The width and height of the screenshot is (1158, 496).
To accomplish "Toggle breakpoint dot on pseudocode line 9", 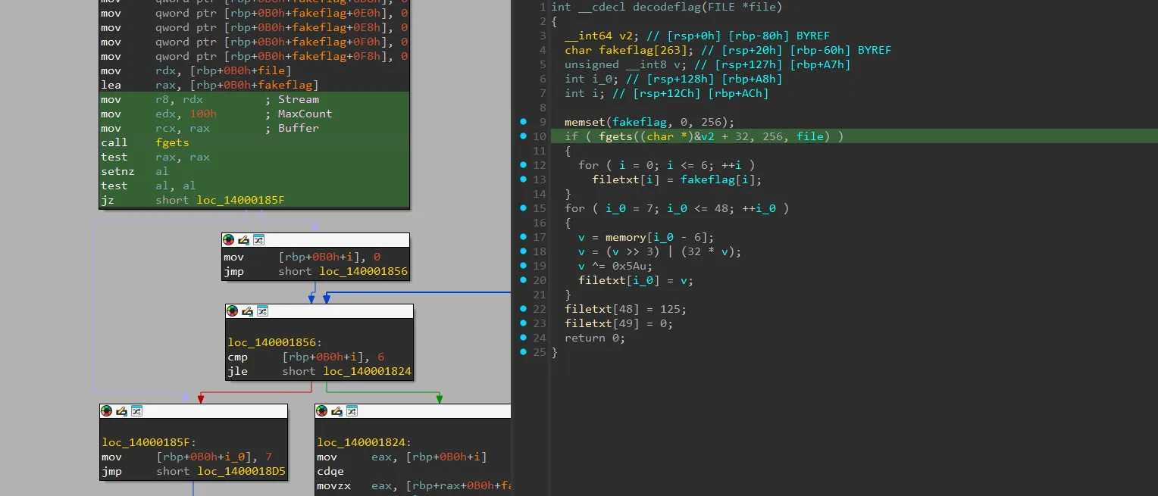I will [523, 122].
